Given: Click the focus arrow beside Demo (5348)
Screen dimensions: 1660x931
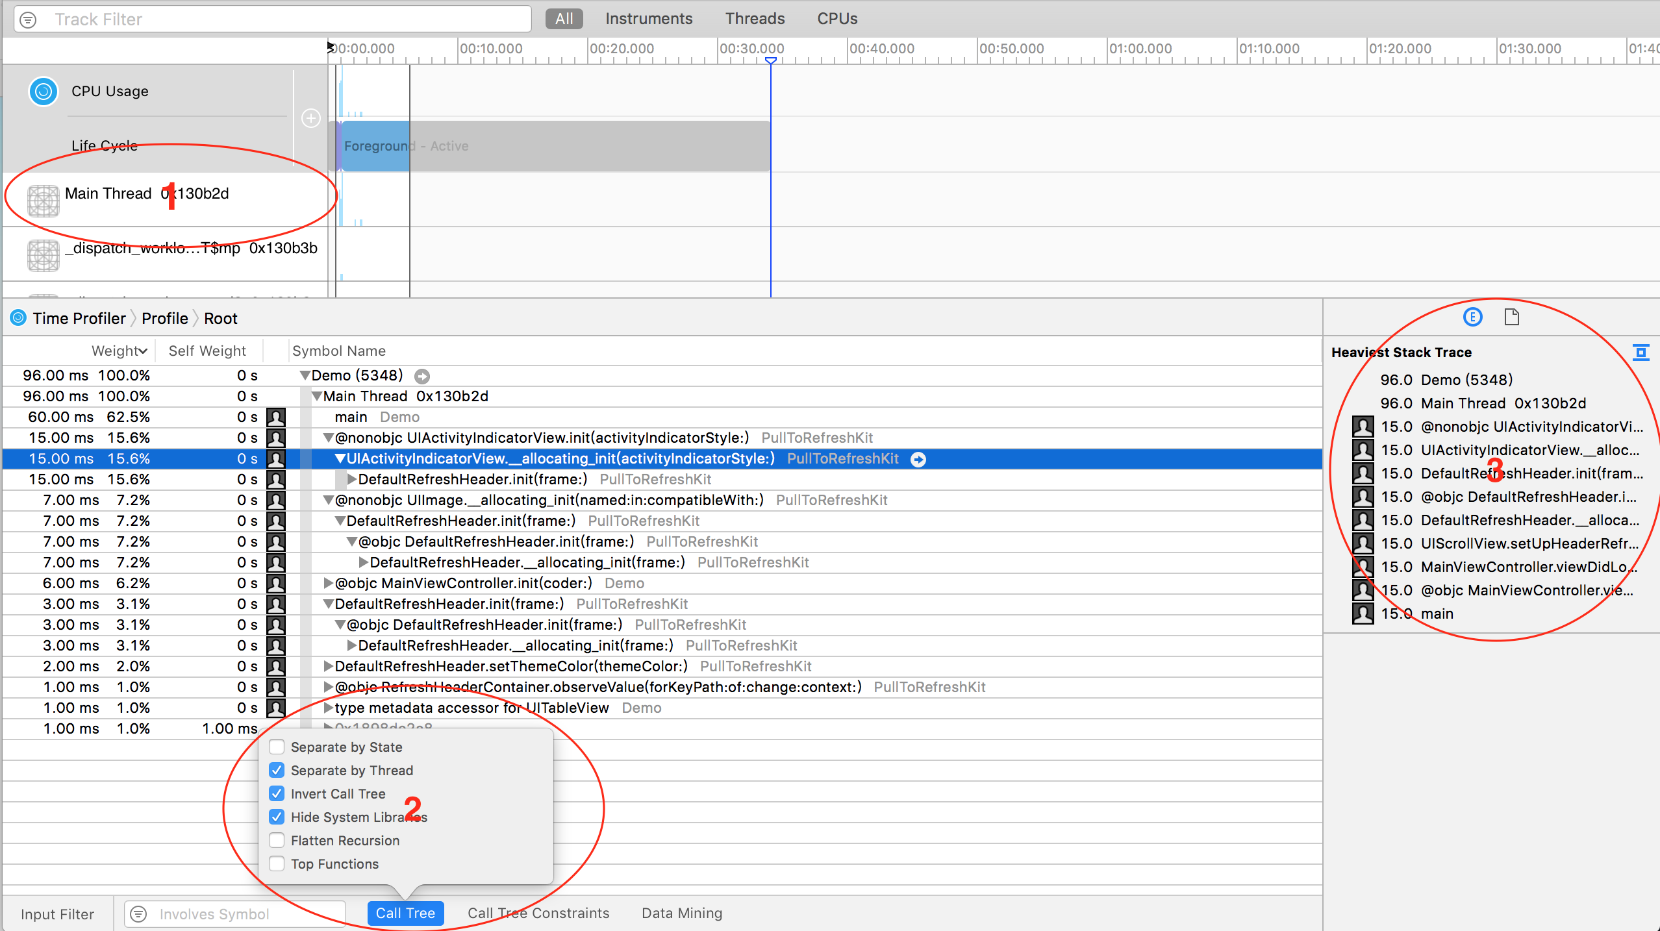Looking at the screenshot, I should (422, 376).
